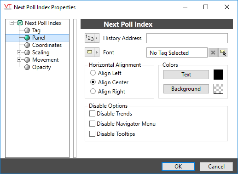
Task: Open tag browser button for Font
Action: point(223,52)
